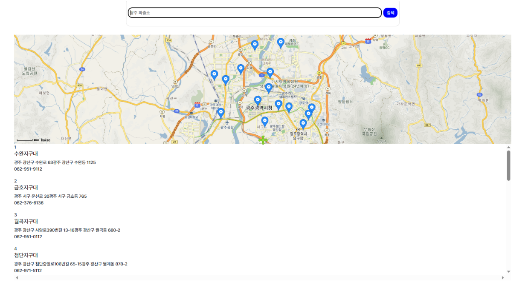
Task: Select the marker near 광주광역시청 label
Action: pyautogui.click(x=258, y=99)
